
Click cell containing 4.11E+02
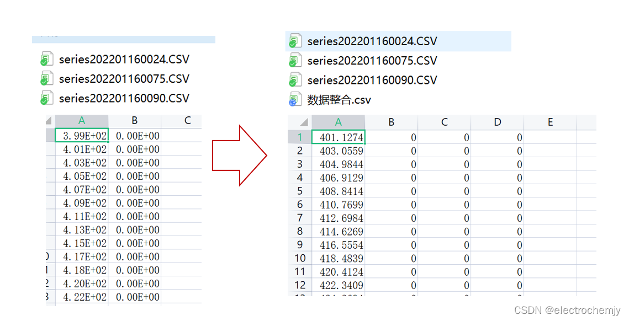82,216
